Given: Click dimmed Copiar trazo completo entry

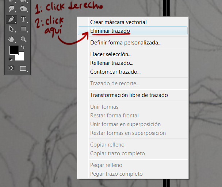Looking at the screenshot, I should pos(133,153).
